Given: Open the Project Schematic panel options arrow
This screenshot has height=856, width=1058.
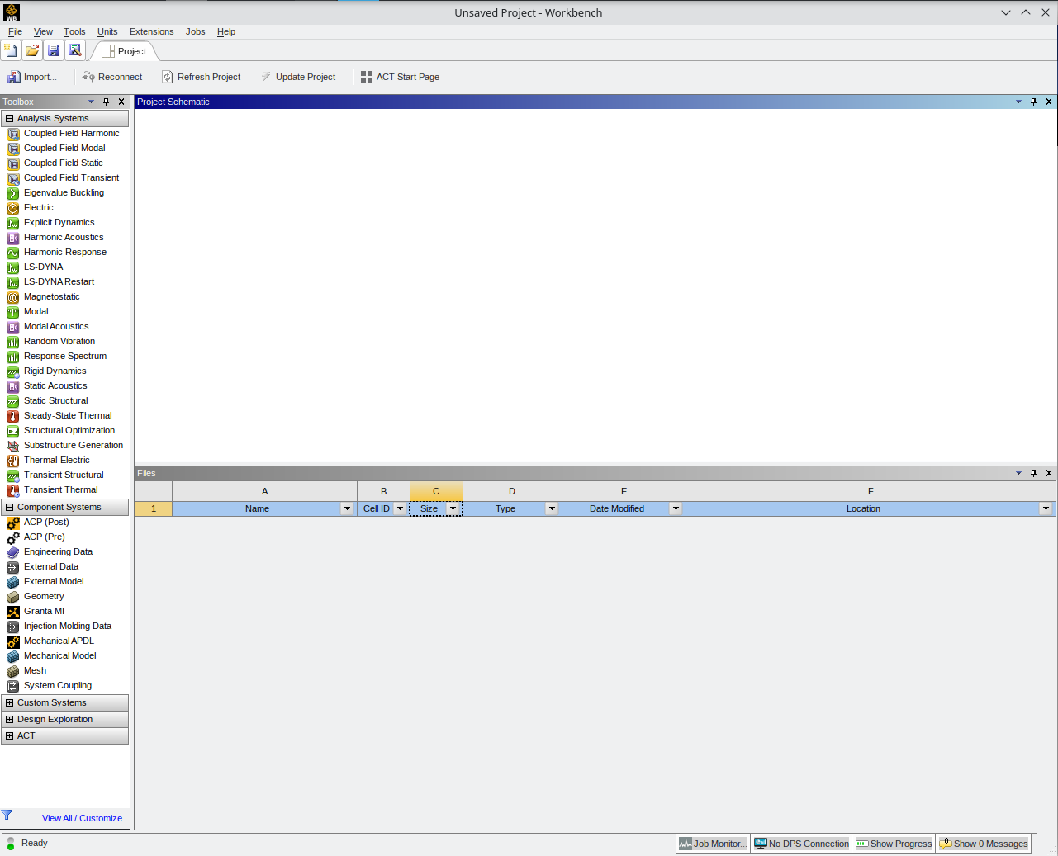Looking at the screenshot, I should click(x=1018, y=102).
